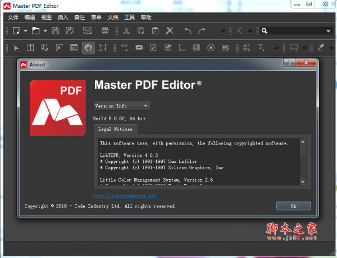
Task: Click the Combo Box form field icon
Action: coord(168,48)
